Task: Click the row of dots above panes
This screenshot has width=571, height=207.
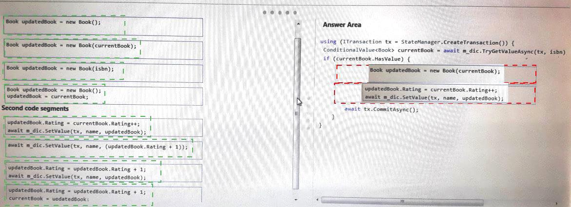Action: pos(280,12)
